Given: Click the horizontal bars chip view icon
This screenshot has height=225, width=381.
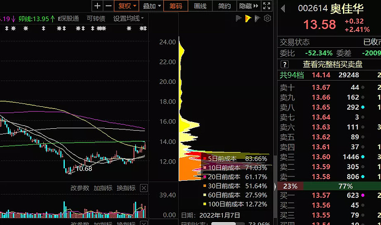Looking at the screenshot, I should [x=239, y=19].
